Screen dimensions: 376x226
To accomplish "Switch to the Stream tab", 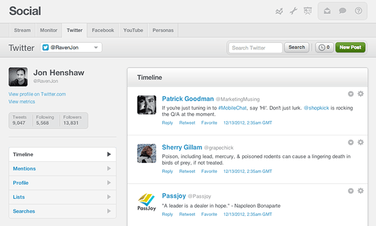I will click(22, 30).
